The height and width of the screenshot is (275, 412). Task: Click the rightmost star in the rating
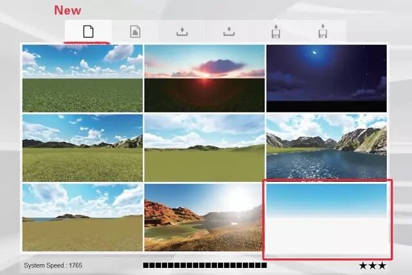pyautogui.click(x=382, y=265)
